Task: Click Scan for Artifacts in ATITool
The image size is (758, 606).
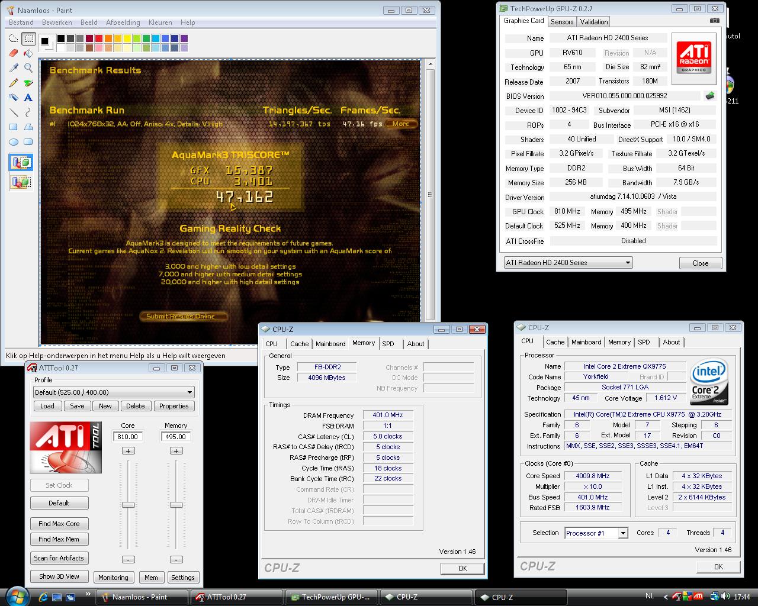Action: coord(59,558)
